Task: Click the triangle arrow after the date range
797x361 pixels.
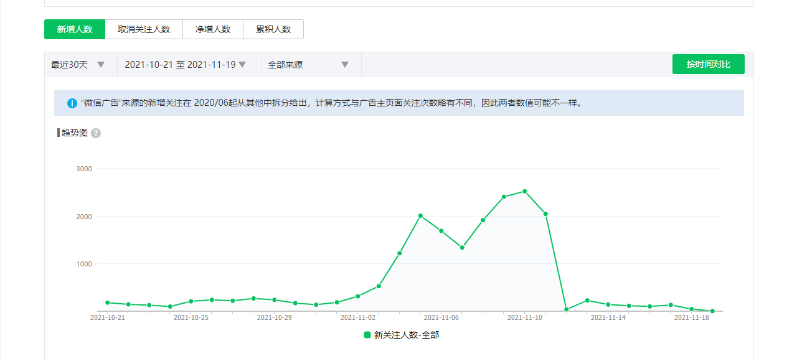Action: (242, 65)
